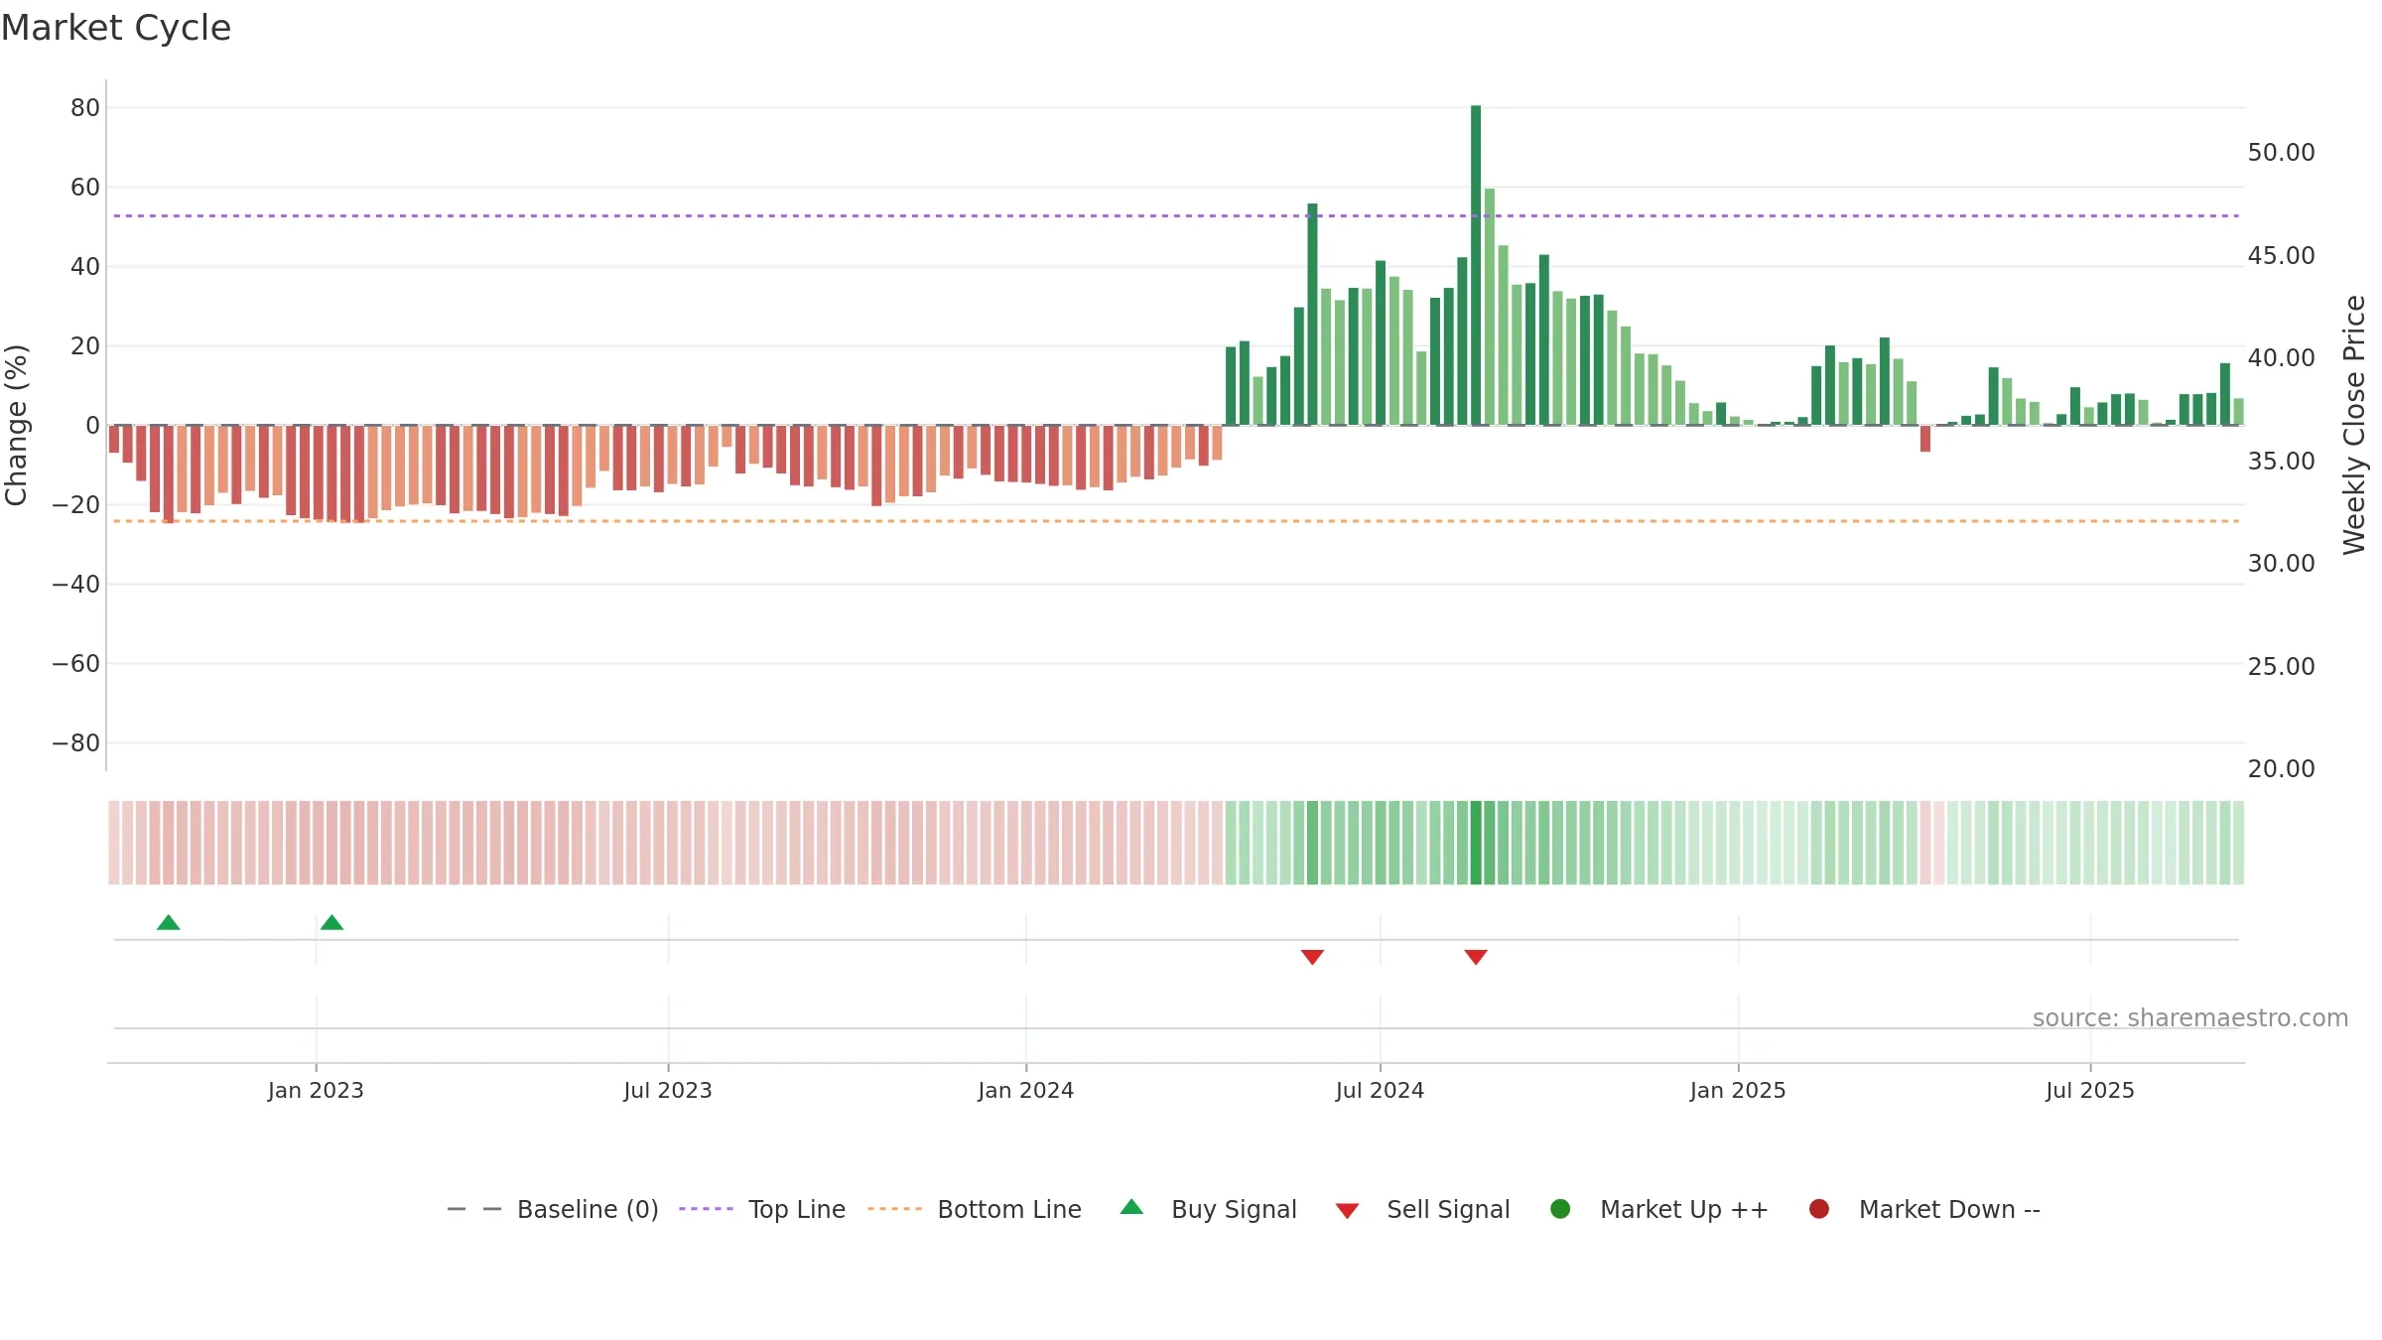Click the 20.00 price tick label

coord(2281,768)
